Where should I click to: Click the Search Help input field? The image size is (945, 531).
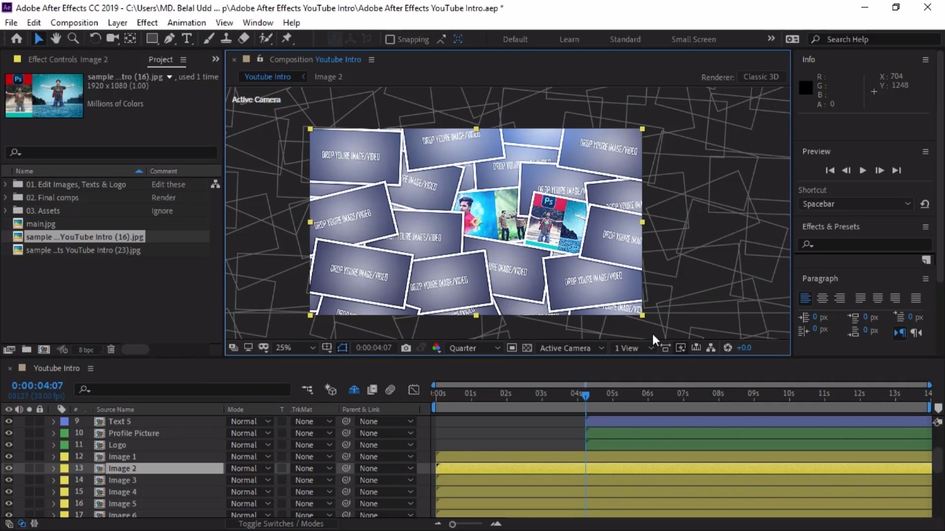875,39
